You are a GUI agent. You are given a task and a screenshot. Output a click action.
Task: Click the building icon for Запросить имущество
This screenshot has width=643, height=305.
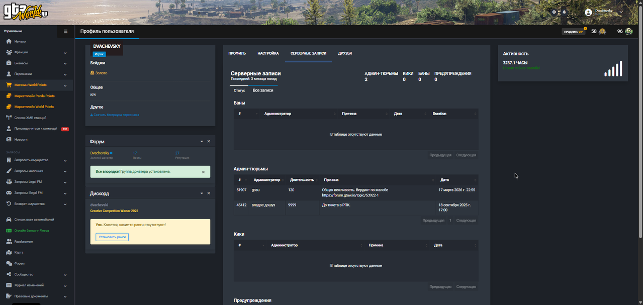pyautogui.click(x=9, y=160)
